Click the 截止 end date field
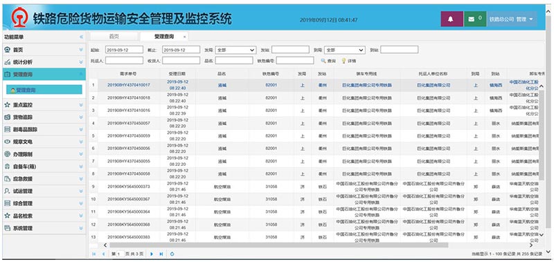 [x=181, y=50]
